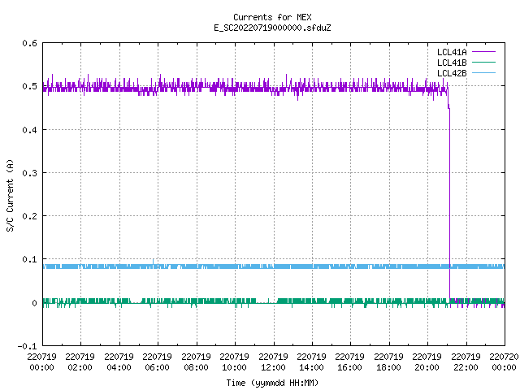Viewport: 520px width, 390px height.
Task: Select the file name E_SC20220719000000.sfduZ
Action: coord(272,28)
